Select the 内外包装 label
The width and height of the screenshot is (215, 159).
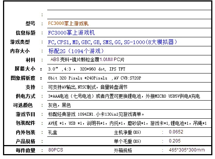[x=25, y=132]
